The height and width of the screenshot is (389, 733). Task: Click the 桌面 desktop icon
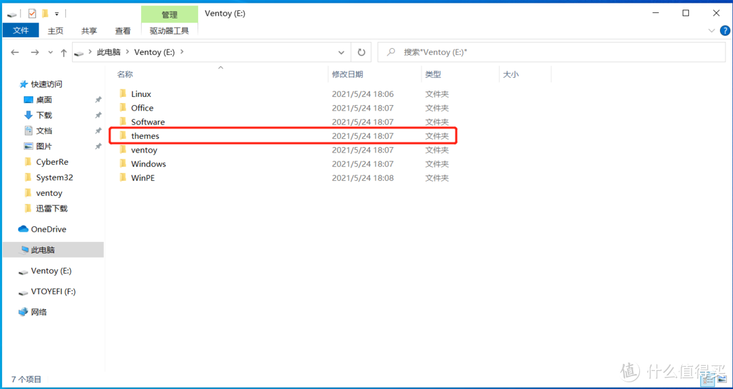(x=28, y=100)
